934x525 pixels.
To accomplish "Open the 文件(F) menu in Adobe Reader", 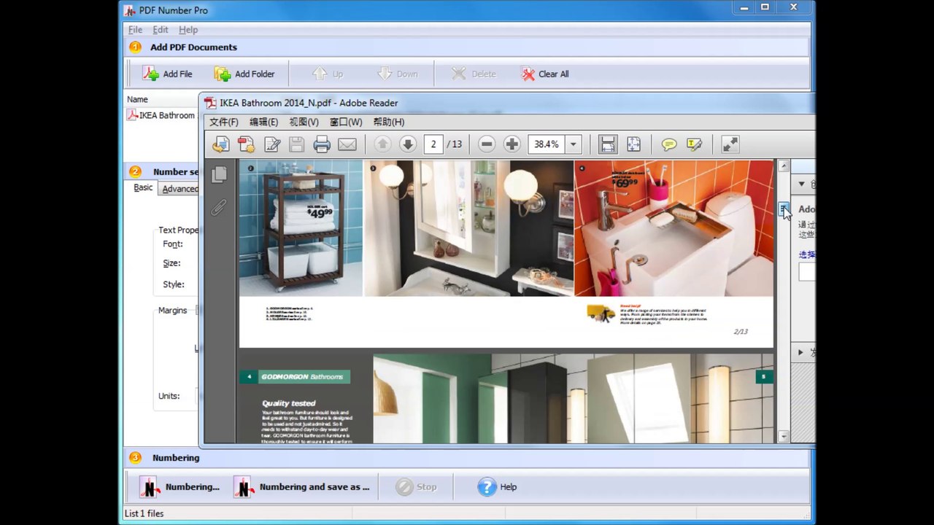I will coord(224,122).
